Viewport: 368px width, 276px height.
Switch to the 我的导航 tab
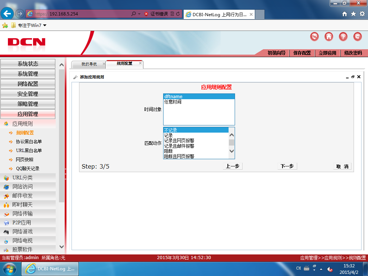click(89, 64)
